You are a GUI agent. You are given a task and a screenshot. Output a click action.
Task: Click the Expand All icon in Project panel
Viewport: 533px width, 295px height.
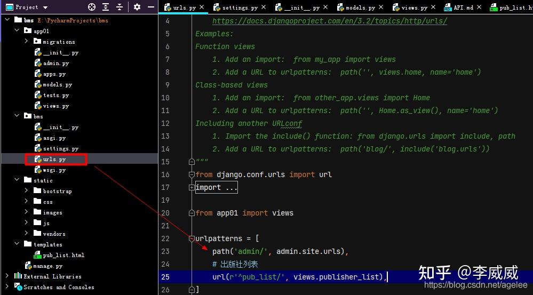pos(106,7)
